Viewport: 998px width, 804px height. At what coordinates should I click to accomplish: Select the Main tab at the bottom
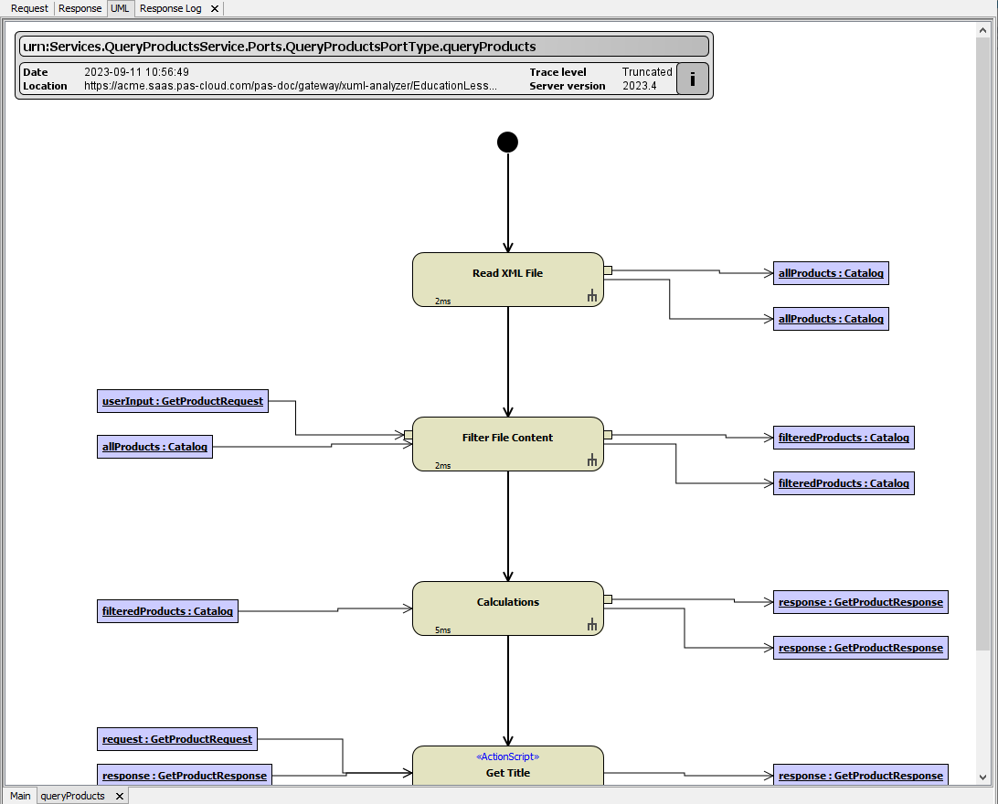[19, 796]
